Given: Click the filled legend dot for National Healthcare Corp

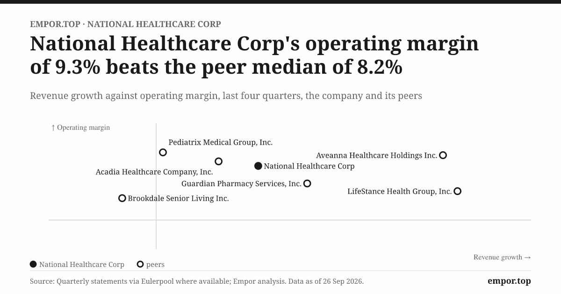Looking at the screenshot, I should (x=33, y=264).
